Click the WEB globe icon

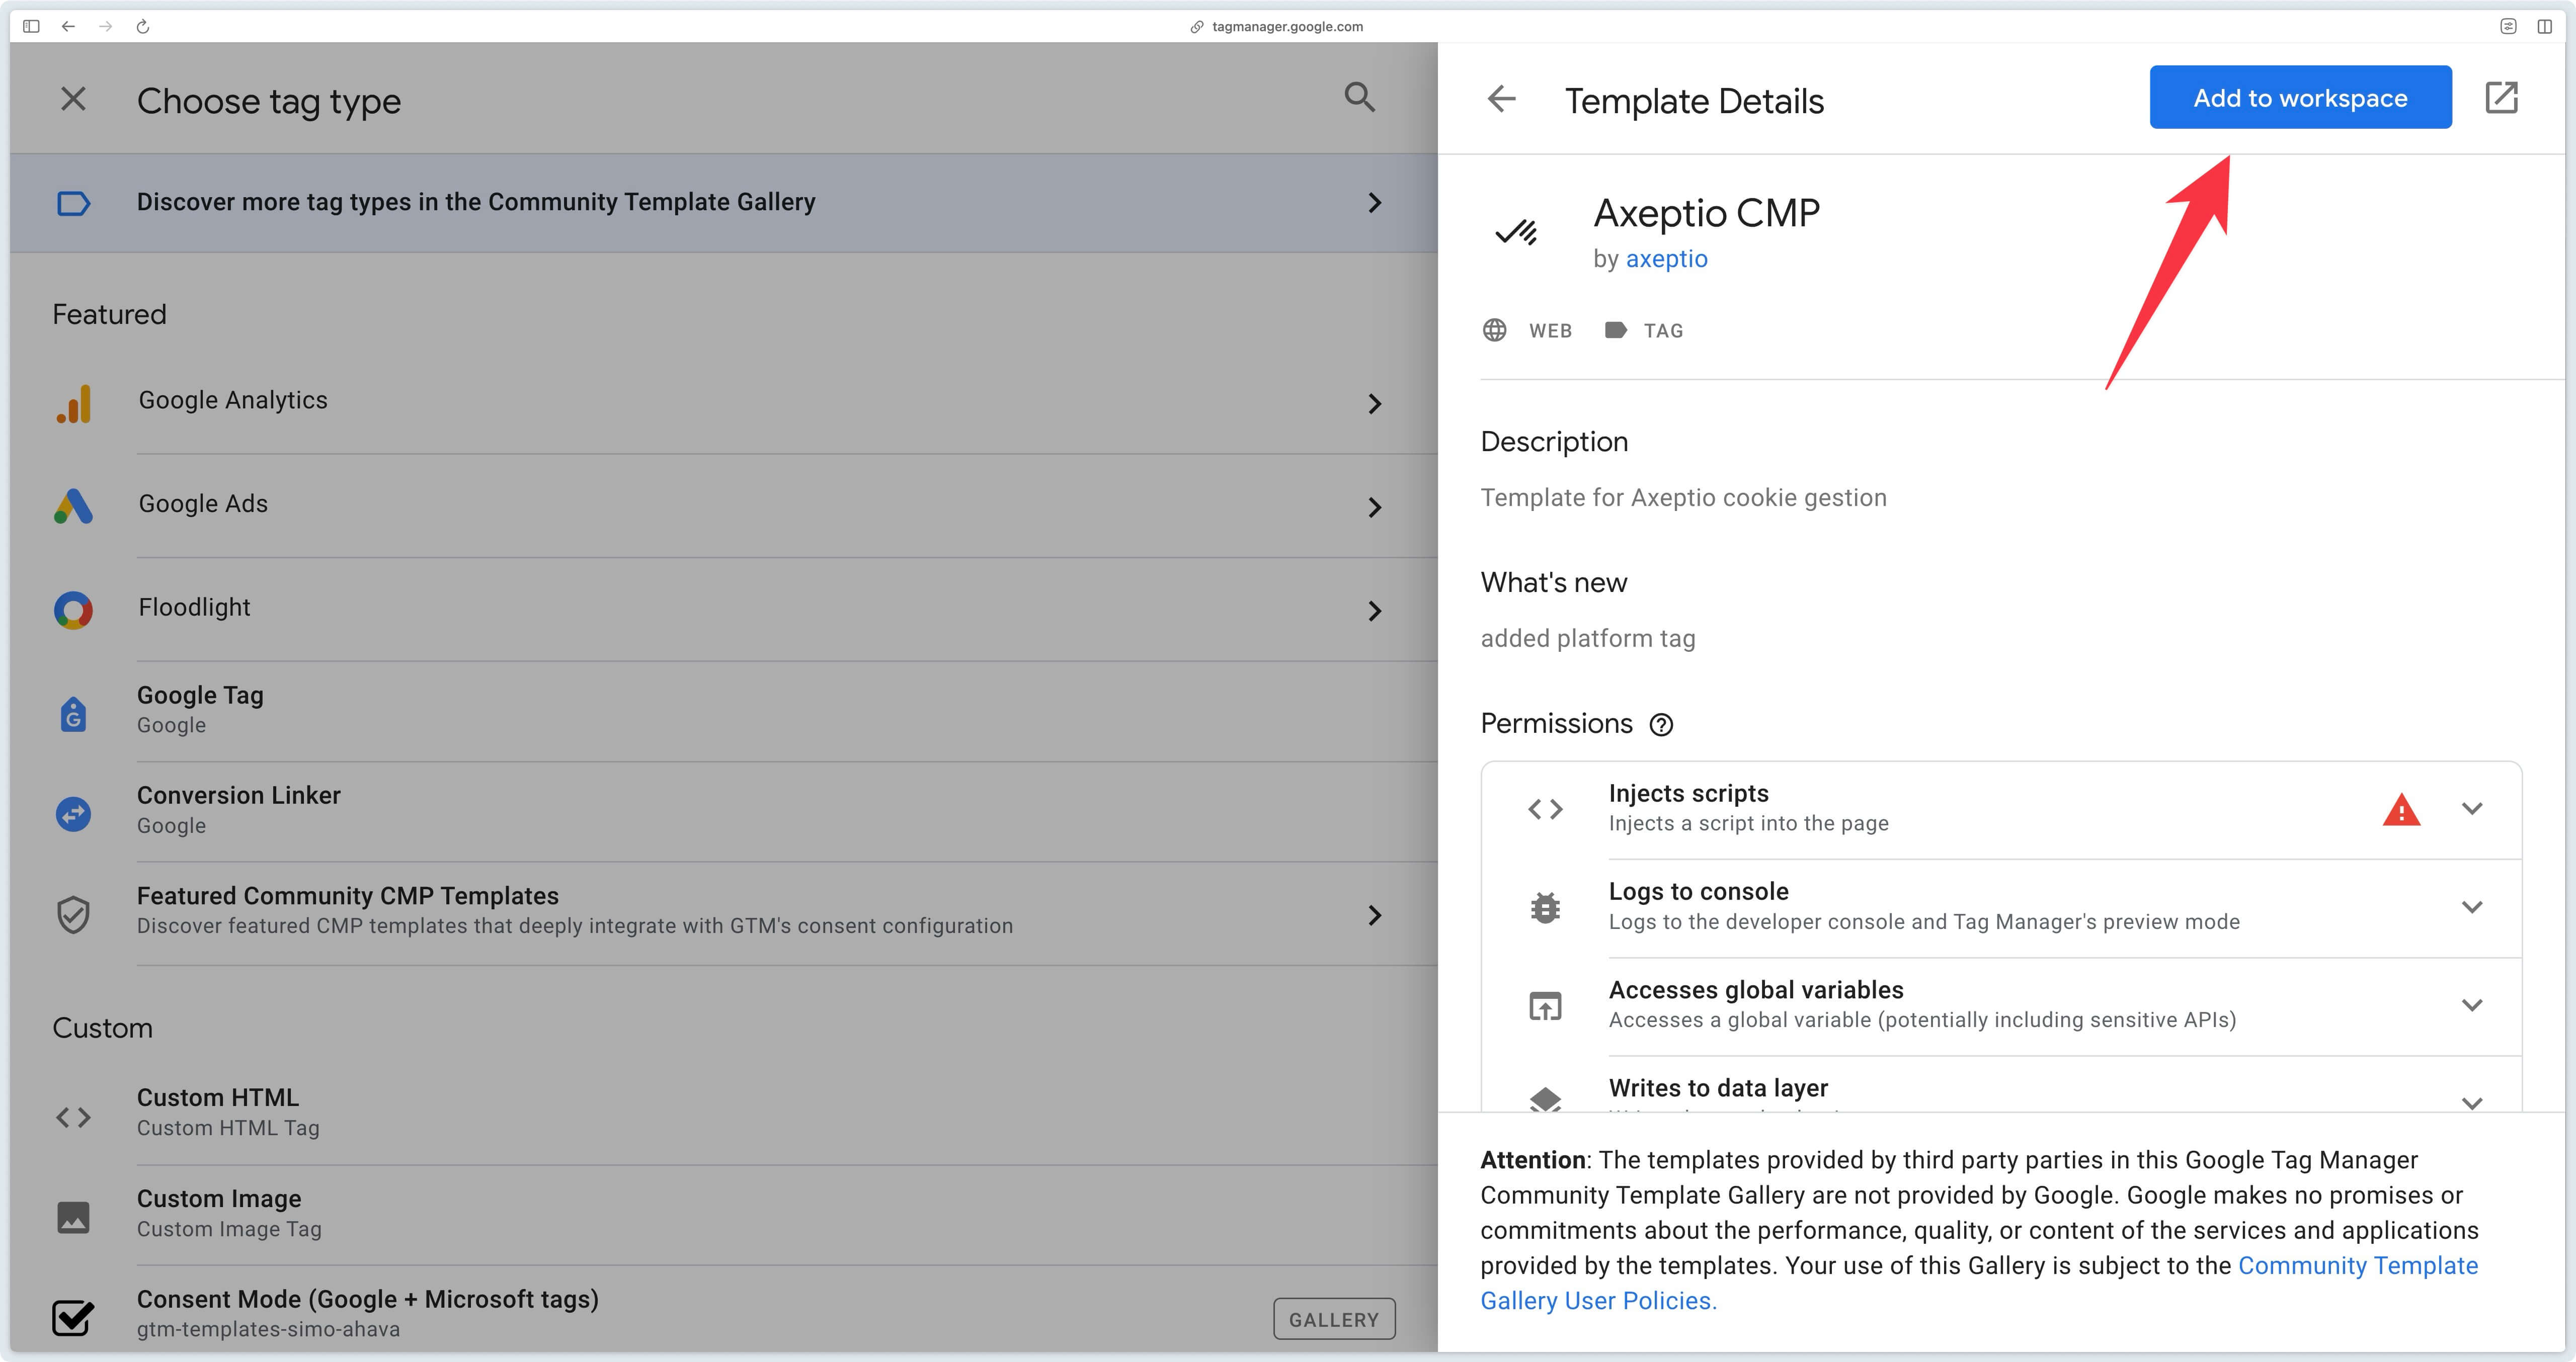1494,330
